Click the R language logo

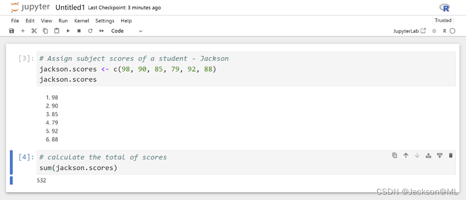[x=445, y=8]
